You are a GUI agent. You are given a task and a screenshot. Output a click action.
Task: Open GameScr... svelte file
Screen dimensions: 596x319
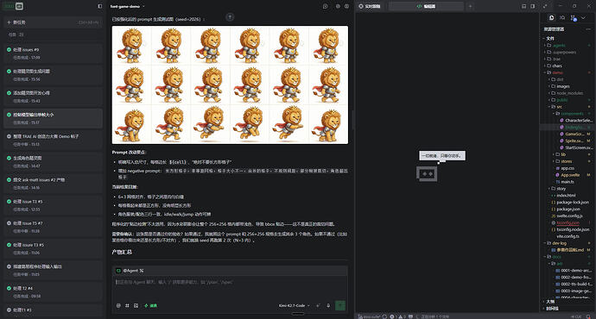(x=567, y=134)
